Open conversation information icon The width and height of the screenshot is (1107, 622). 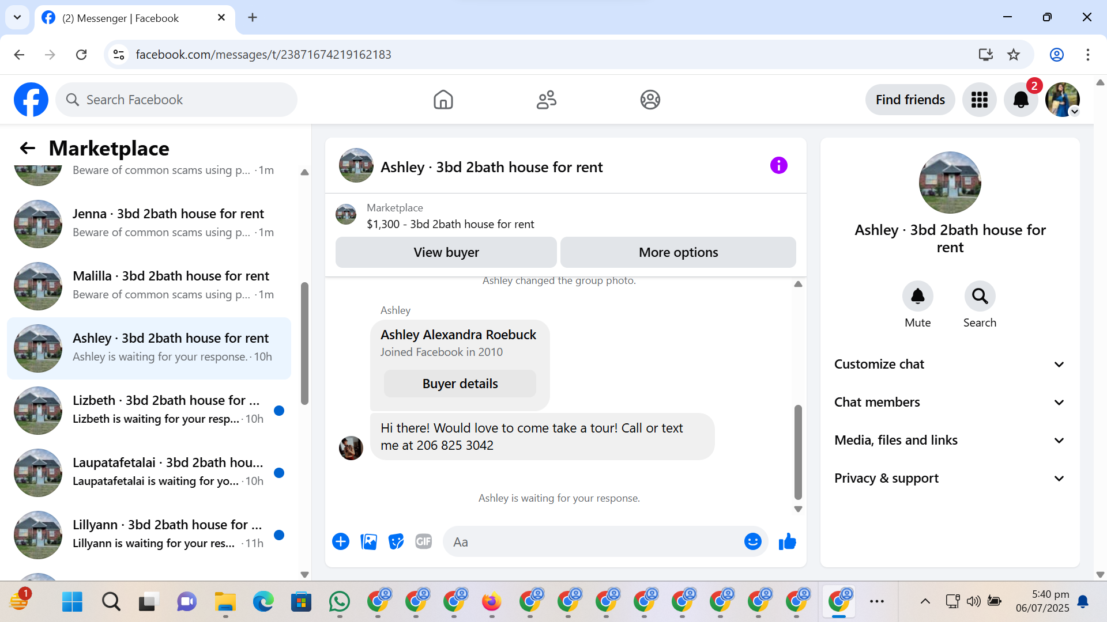(x=778, y=166)
